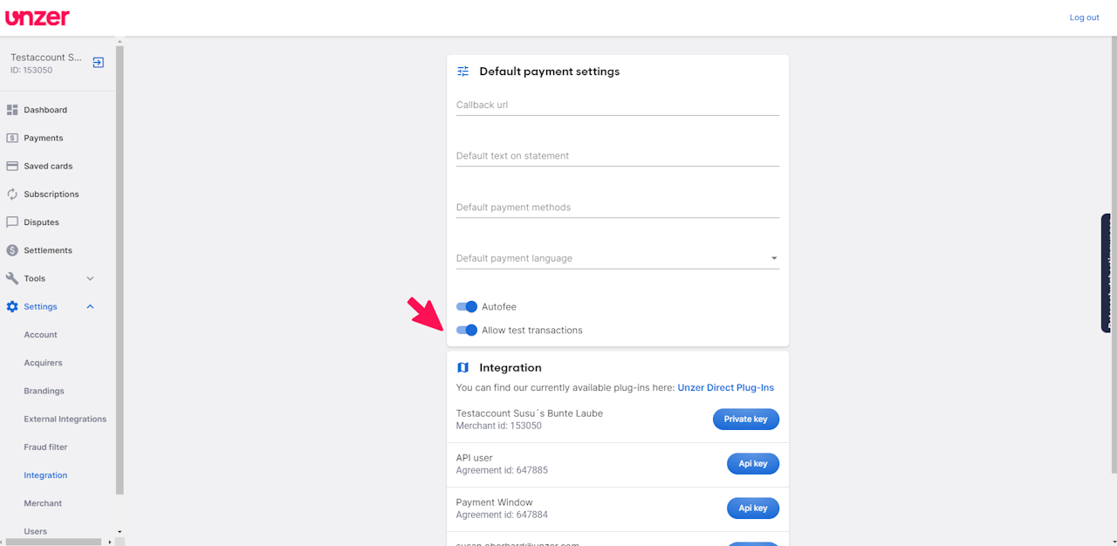Click the Log out link
Image resolution: width=1117 pixels, height=546 pixels.
[x=1084, y=17]
